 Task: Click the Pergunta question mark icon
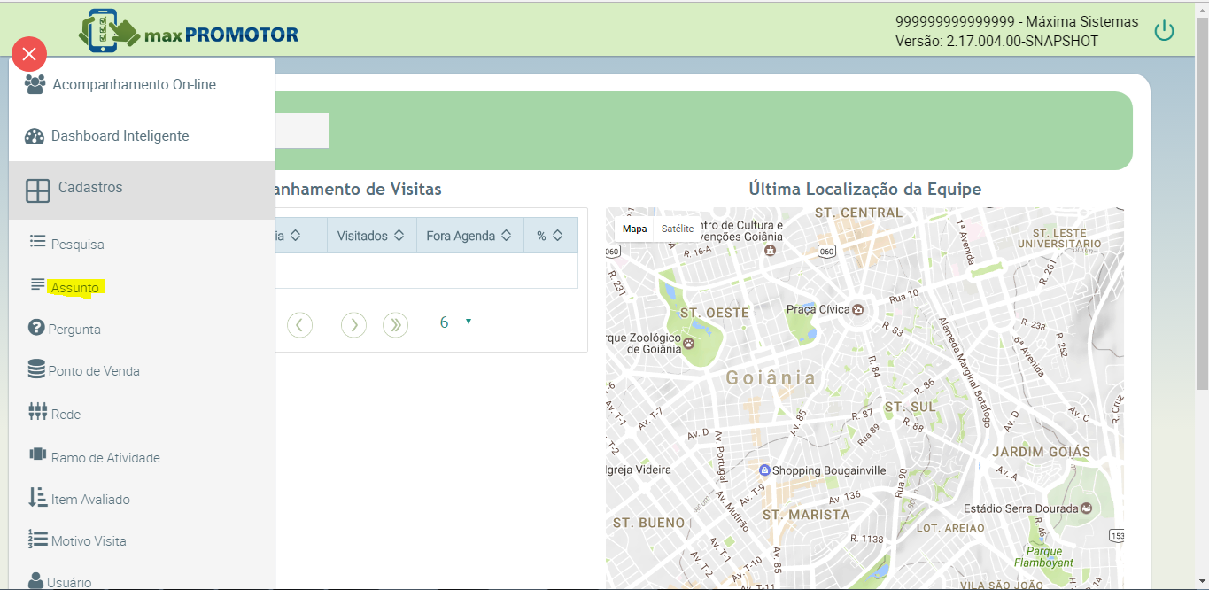click(36, 329)
